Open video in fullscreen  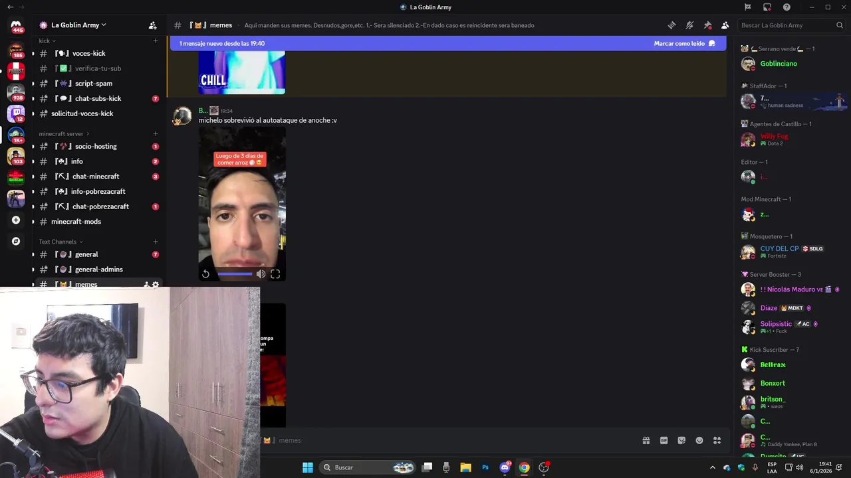point(275,274)
